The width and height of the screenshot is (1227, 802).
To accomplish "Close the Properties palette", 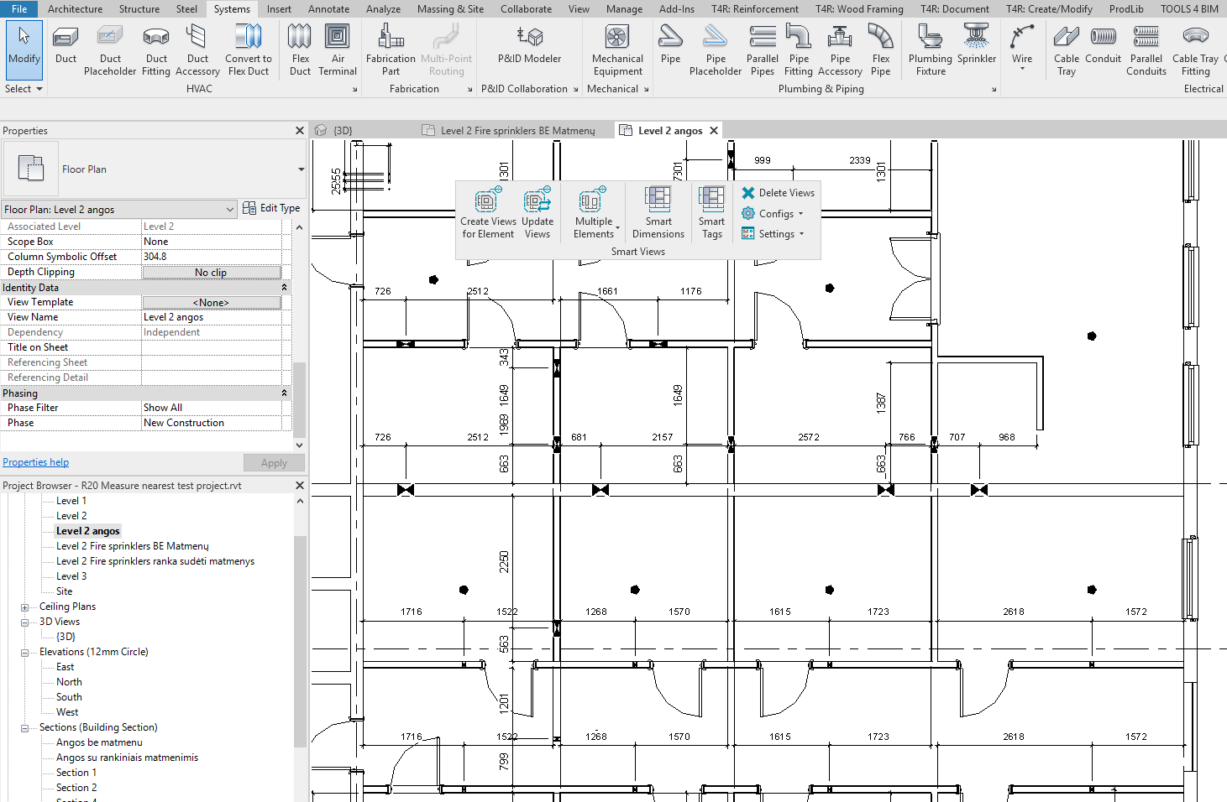I will click(x=300, y=131).
